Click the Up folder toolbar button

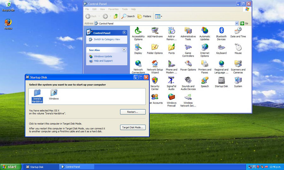pyautogui.click(x=116, y=16)
